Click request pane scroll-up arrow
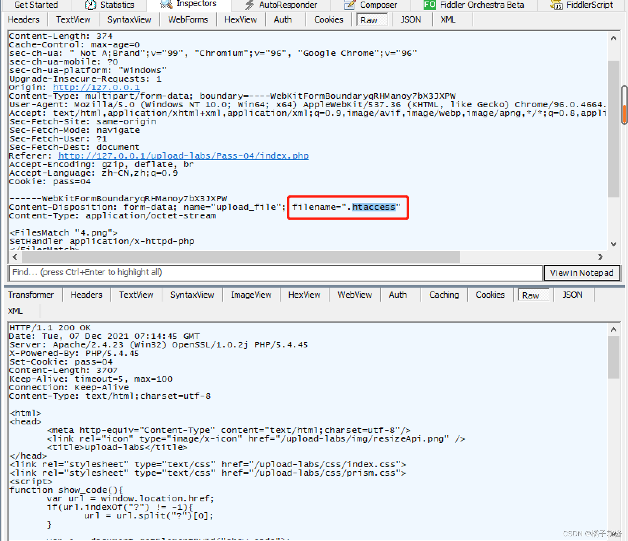 pos(614,38)
